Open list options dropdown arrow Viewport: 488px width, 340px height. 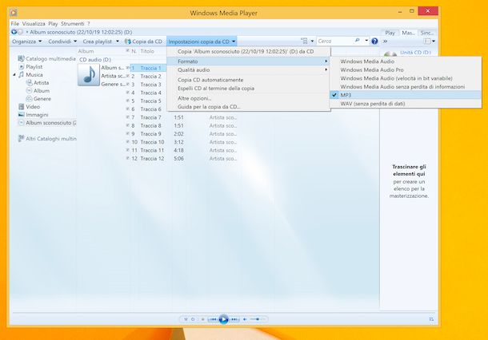click(x=434, y=42)
